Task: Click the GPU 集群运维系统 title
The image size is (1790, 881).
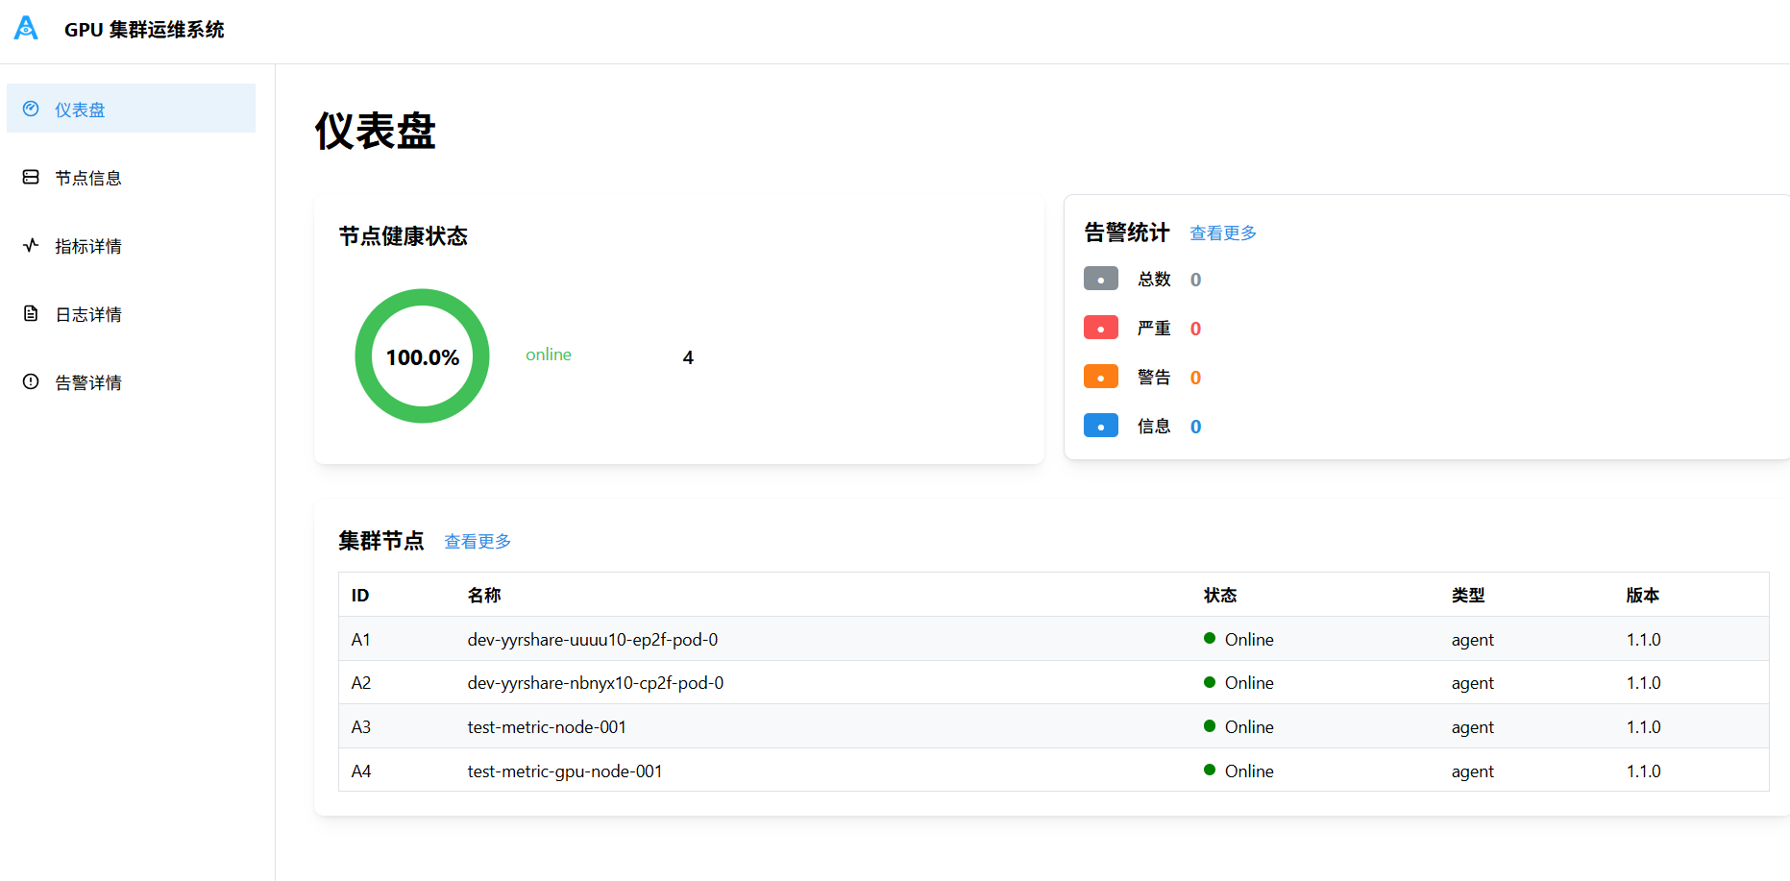Action: pyautogui.click(x=144, y=30)
